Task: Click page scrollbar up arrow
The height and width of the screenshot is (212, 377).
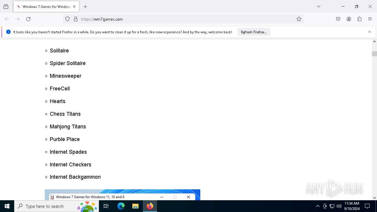Action: click(374, 42)
